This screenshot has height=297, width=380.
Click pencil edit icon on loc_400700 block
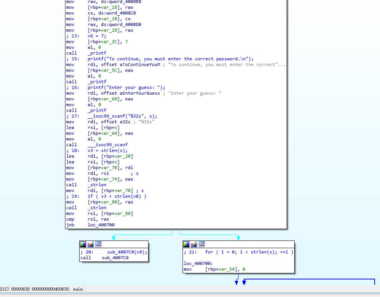[x=194, y=244]
